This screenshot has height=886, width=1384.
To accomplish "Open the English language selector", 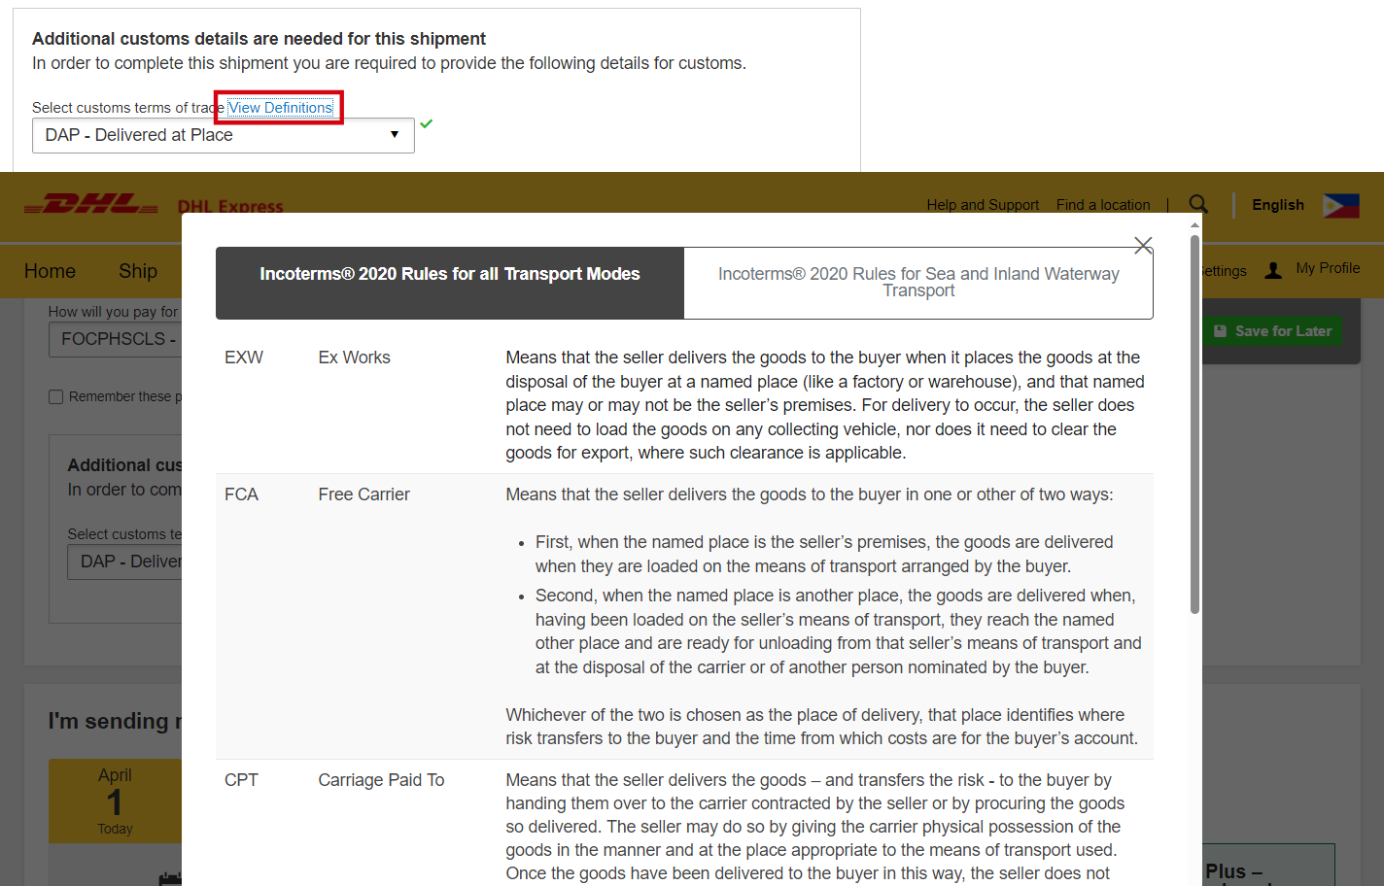I will coord(1277,205).
